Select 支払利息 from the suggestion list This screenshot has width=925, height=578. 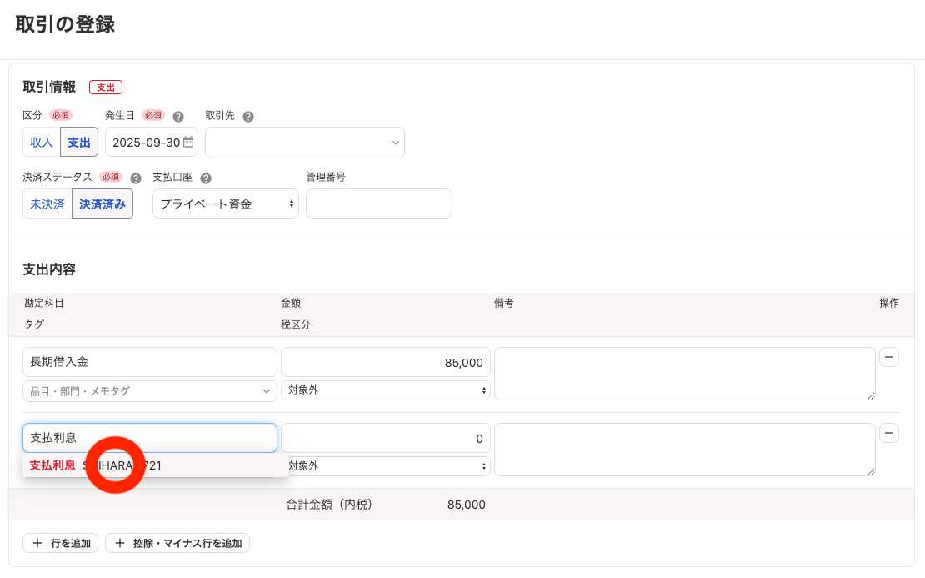pos(155,465)
